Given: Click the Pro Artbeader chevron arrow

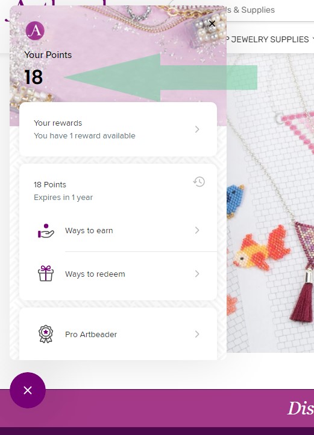Looking at the screenshot, I should 197,334.
